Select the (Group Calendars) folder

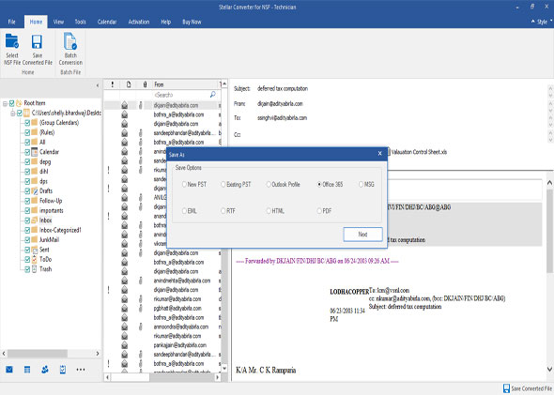click(x=59, y=123)
